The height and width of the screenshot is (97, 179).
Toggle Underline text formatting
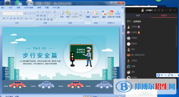tap(11, 18)
